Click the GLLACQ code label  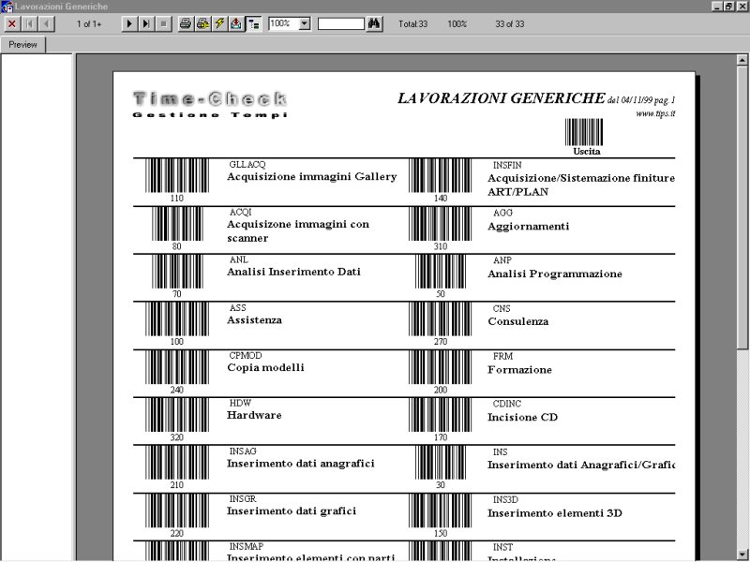[247, 165]
